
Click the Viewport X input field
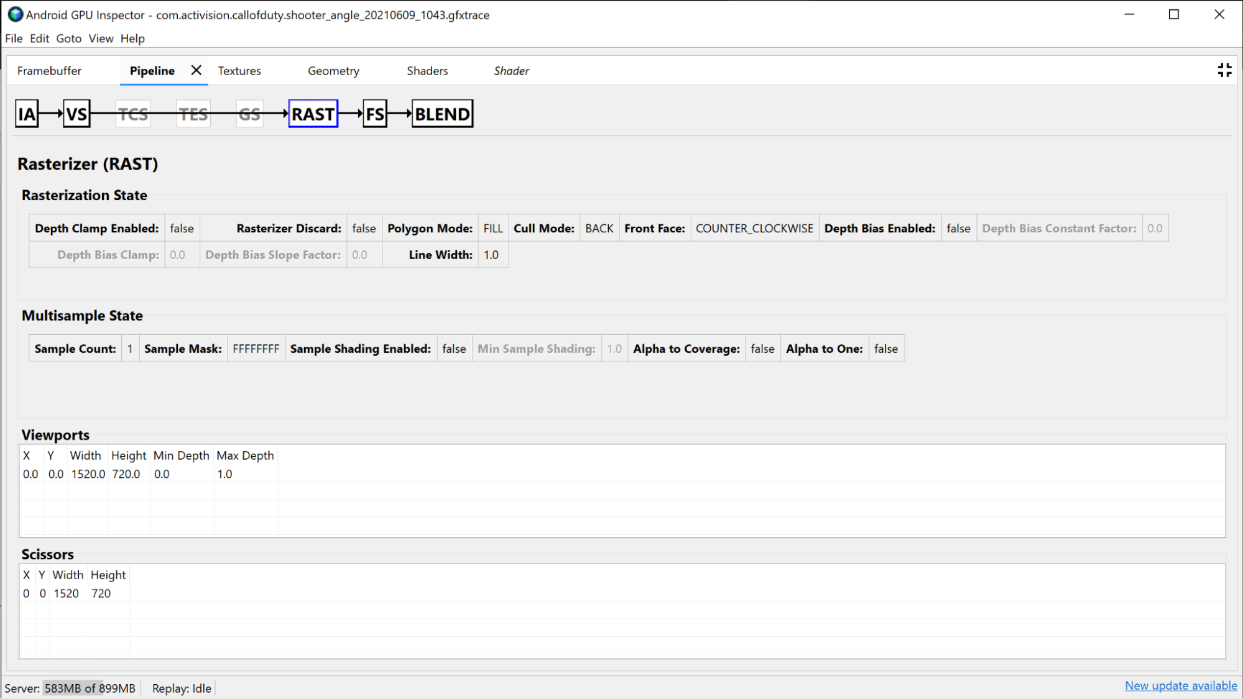click(30, 473)
